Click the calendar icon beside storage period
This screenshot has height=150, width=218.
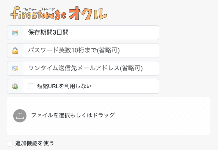15,33
